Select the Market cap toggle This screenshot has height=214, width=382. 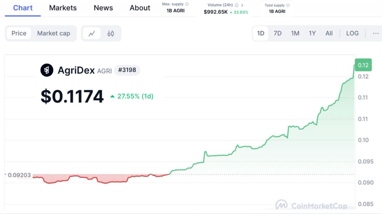pyautogui.click(x=53, y=33)
